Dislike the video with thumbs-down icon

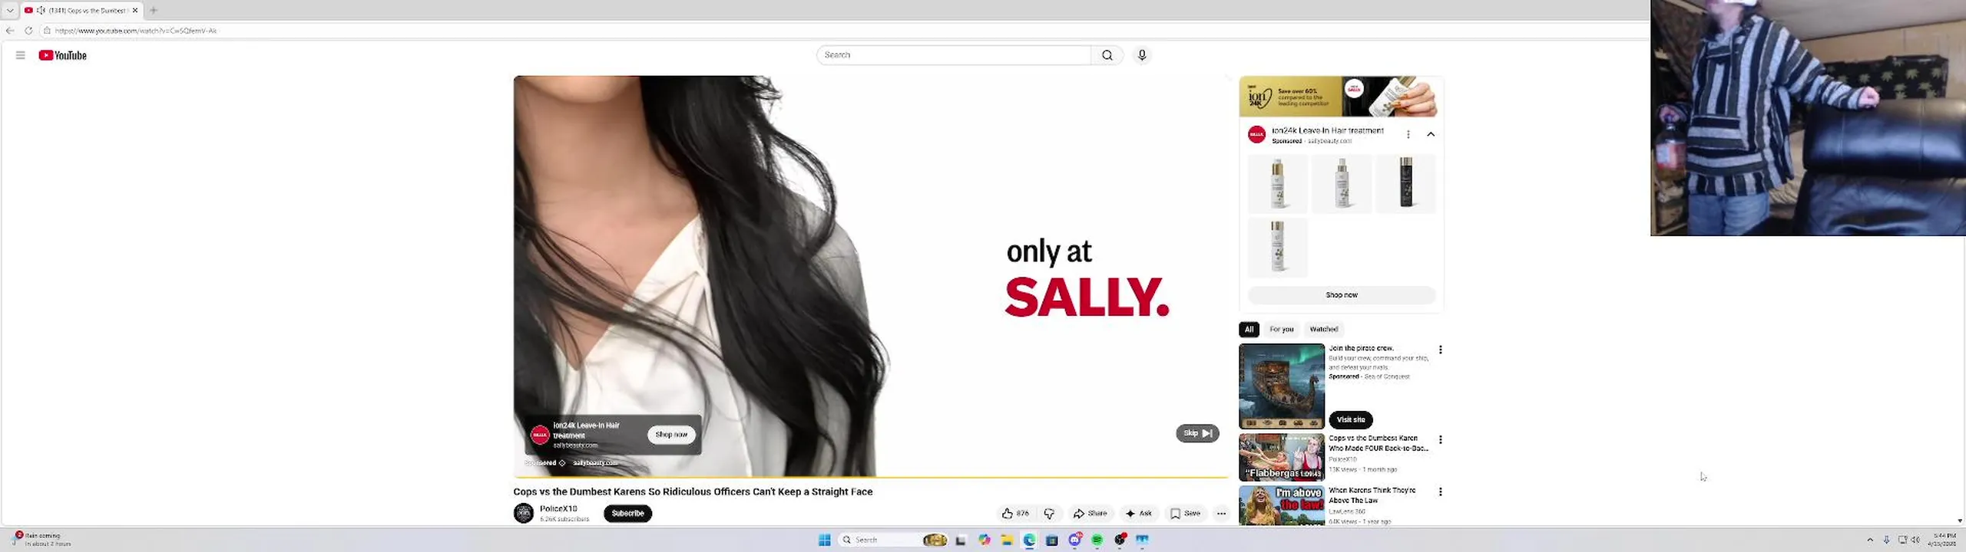tap(1049, 514)
